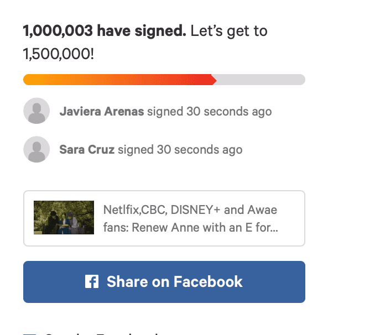375x335 pixels.
Task: Click the 'Let's get to' text
Action: (229, 31)
